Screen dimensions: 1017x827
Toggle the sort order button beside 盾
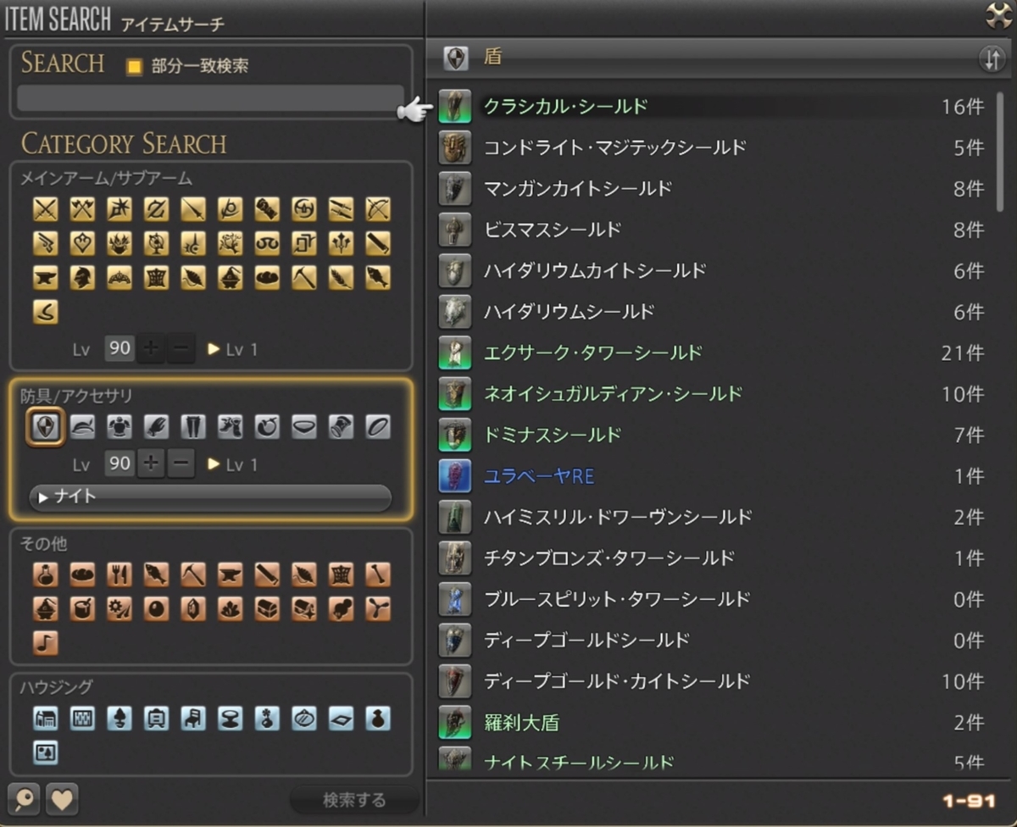point(992,58)
